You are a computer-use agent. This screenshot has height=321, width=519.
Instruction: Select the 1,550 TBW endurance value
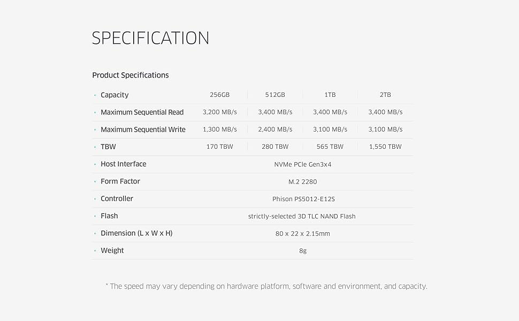coord(385,147)
